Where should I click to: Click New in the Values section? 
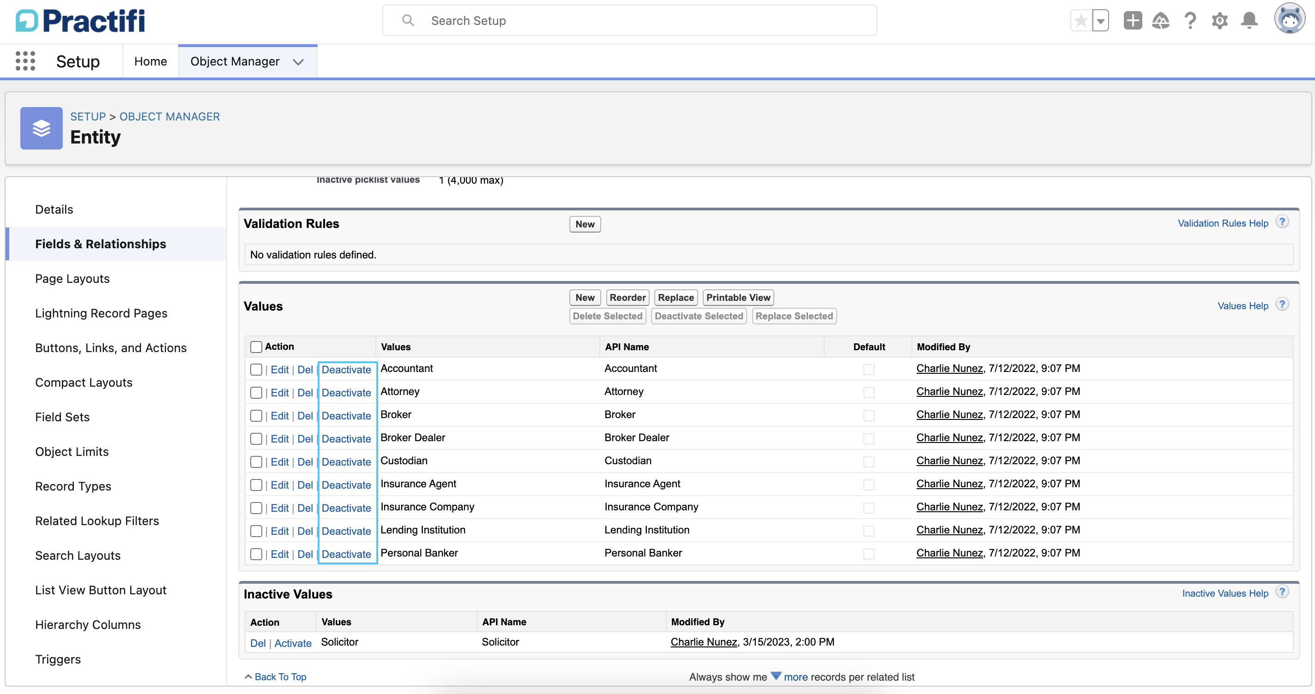(585, 298)
